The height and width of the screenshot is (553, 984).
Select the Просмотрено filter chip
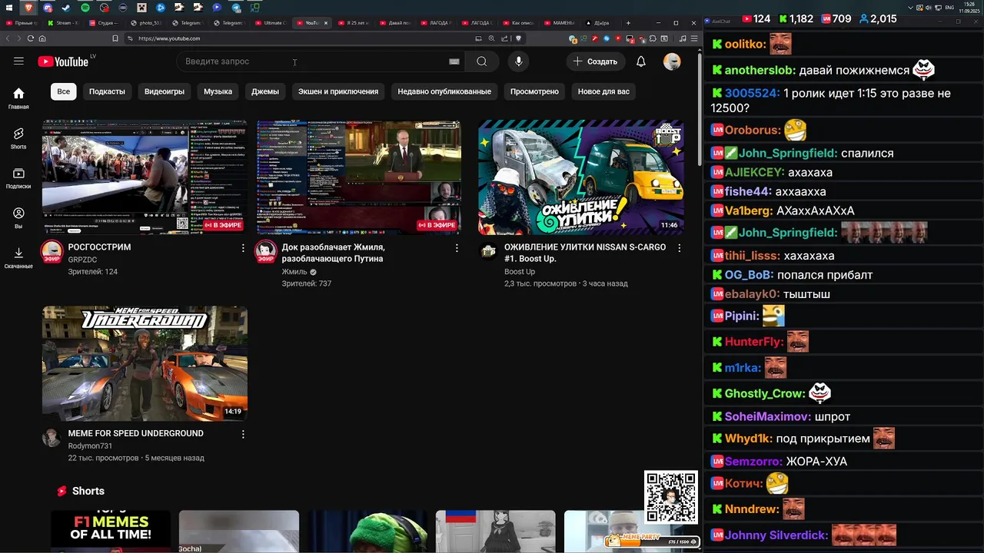(534, 91)
